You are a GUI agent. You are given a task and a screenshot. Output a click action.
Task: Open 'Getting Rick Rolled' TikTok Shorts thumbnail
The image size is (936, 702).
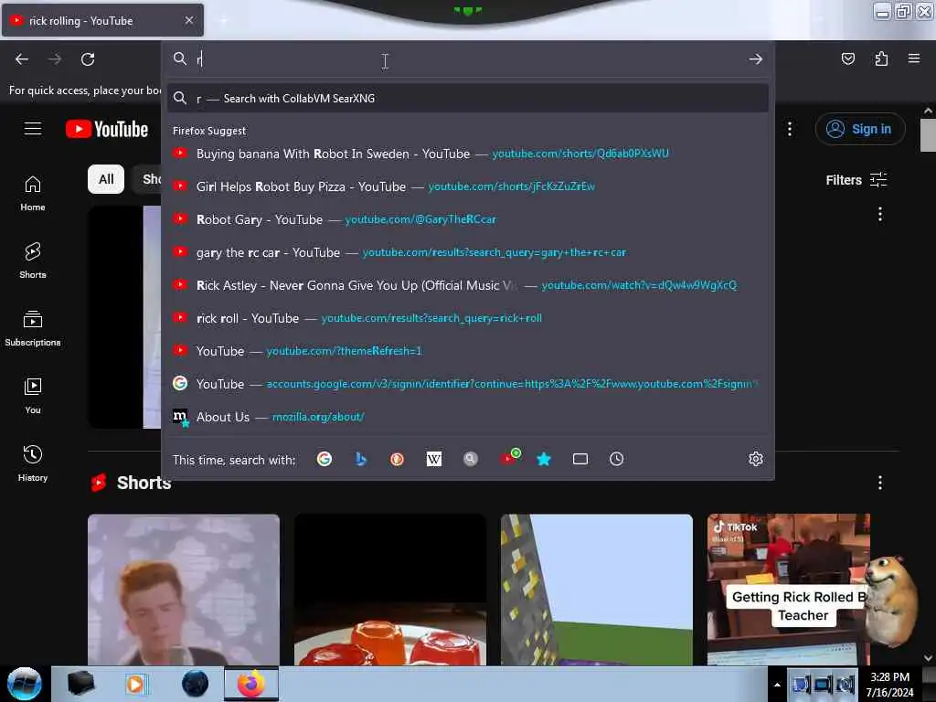[789, 590]
